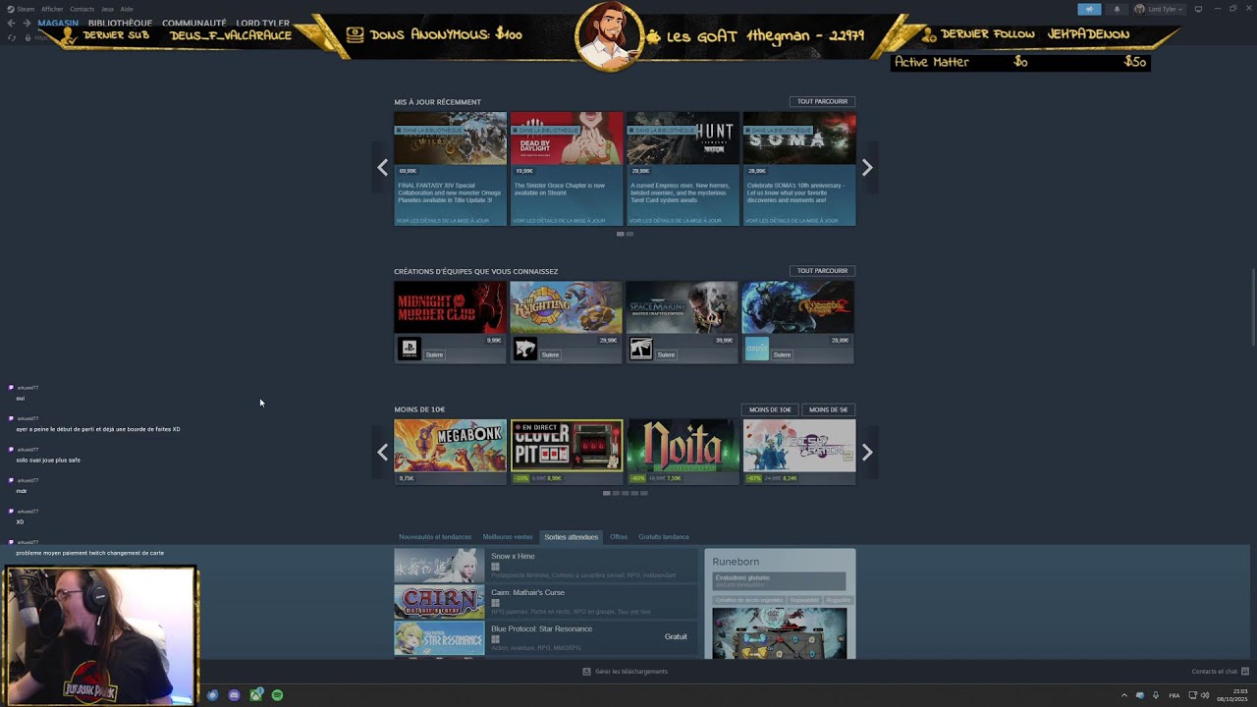Click the Runeborn screenshot preview
1257x707 pixels.
[x=780, y=633]
